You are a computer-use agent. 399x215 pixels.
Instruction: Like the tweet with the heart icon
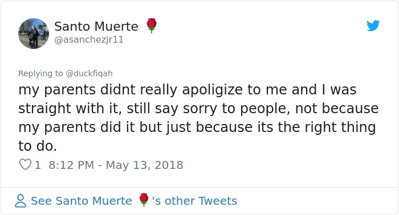(25, 164)
